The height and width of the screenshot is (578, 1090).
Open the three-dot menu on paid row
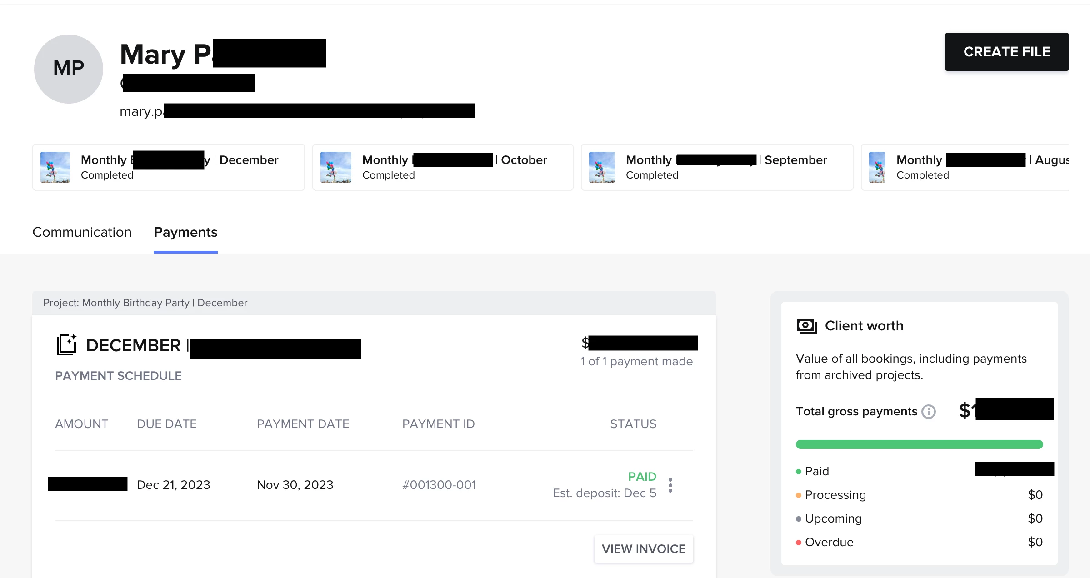[x=670, y=485]
